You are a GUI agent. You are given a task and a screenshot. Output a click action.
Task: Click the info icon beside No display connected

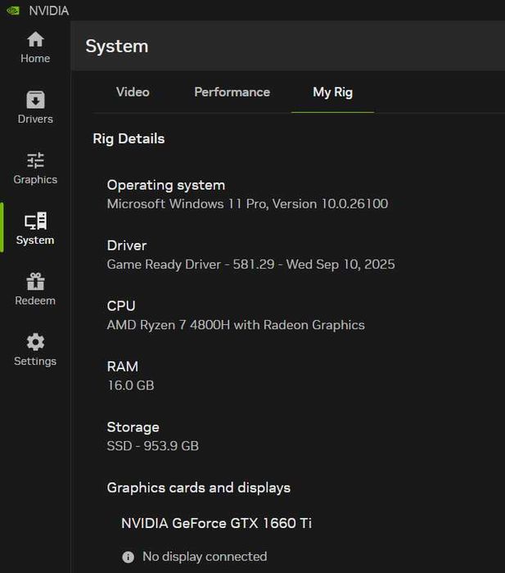[128, 557]
